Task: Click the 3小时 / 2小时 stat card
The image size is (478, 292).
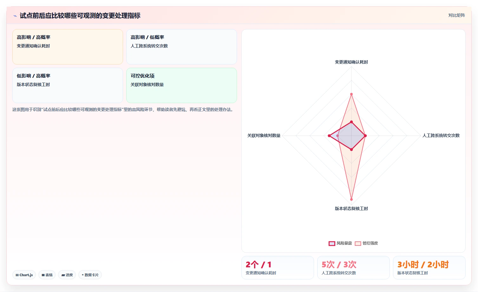Action: point(429,268)
